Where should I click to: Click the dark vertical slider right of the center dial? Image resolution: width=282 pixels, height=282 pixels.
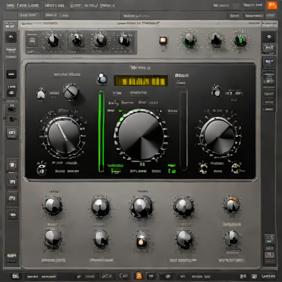pyautogui.click(x=183, y=129)
